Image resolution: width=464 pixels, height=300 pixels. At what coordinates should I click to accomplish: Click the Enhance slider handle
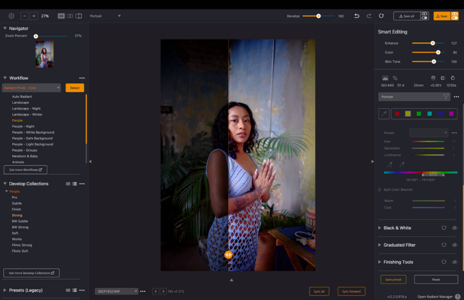433,43
